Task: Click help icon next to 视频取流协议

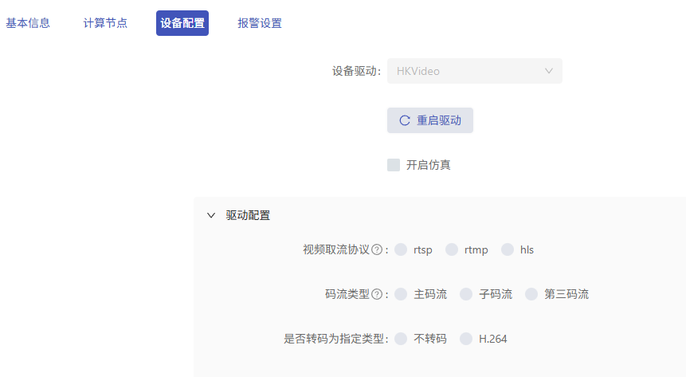Action: [x=377, y=249]
